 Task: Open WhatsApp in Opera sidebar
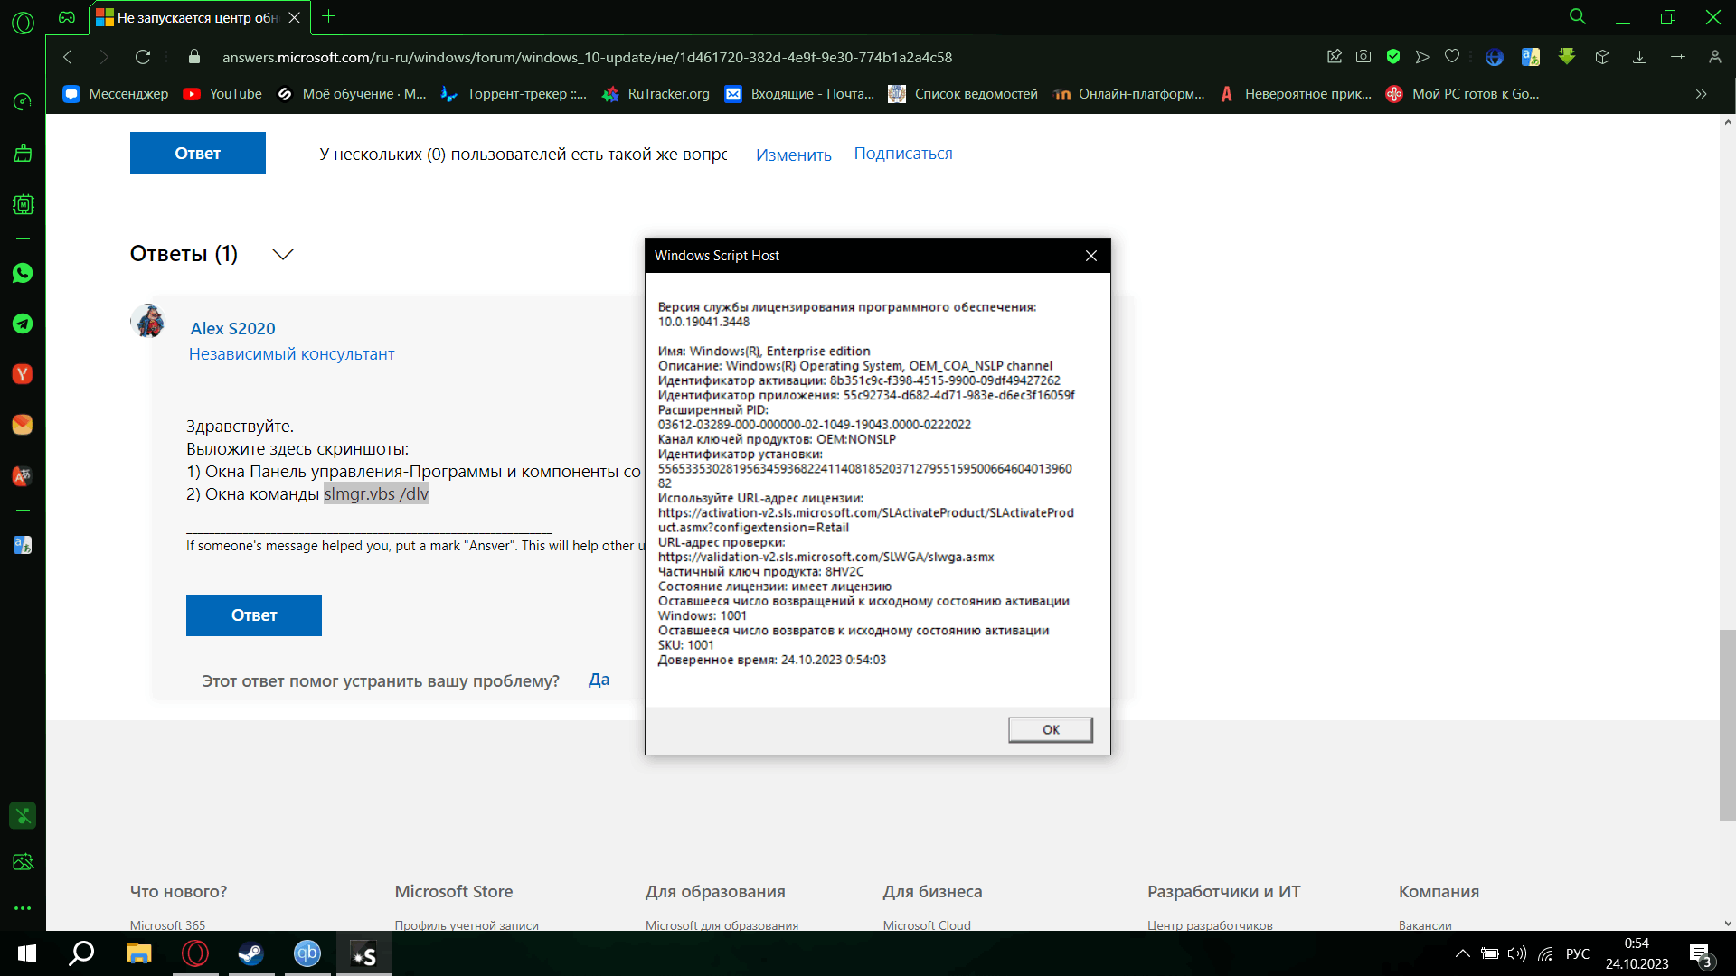tap(23, 274)
